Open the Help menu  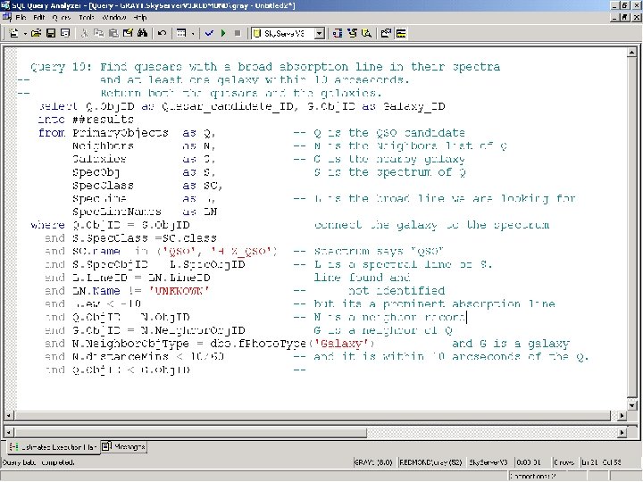pyautogui.click(x=140, y=18)
